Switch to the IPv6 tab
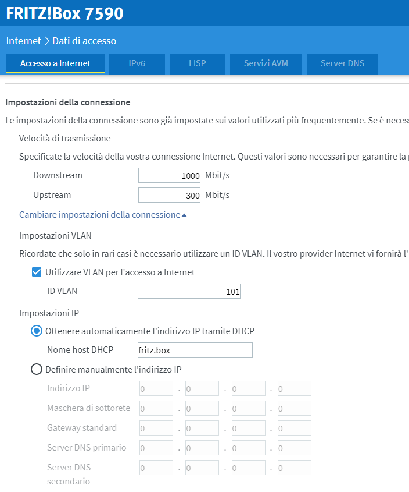 click(x=137, y=63)
